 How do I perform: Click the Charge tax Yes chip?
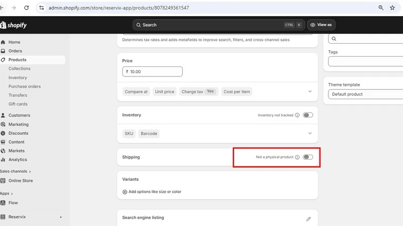(x=198, y=92)
